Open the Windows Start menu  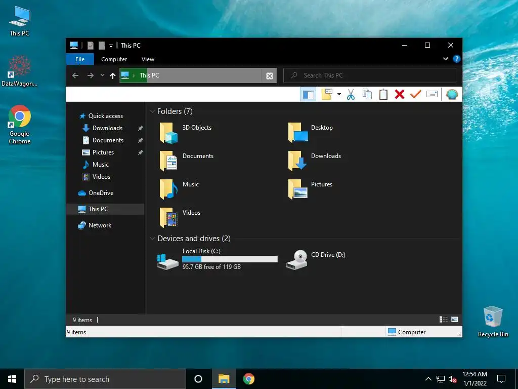(x=12, y=379)
